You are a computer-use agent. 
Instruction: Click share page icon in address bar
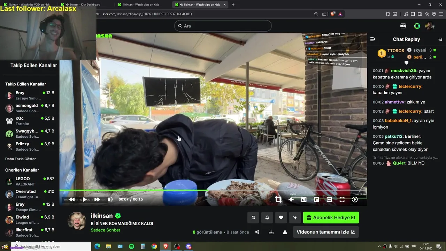[x=324, y=14]
